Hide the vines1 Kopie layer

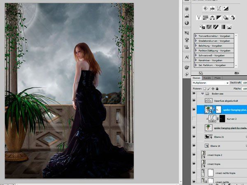(x=194, y=164)
